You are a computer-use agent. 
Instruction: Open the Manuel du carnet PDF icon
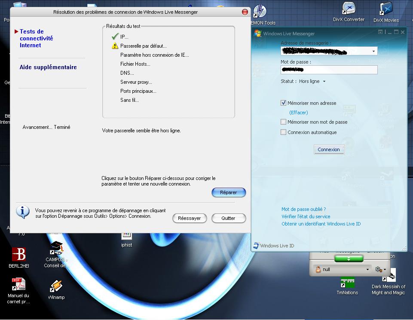pos(19,284)
